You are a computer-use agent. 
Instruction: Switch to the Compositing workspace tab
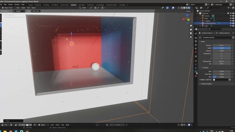tap(100, 5)
